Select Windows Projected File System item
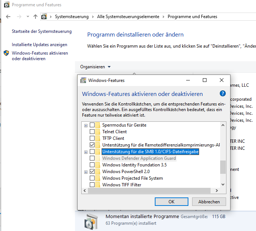The image size is (256, 231). pyautogui.click(x=132, y=178)
